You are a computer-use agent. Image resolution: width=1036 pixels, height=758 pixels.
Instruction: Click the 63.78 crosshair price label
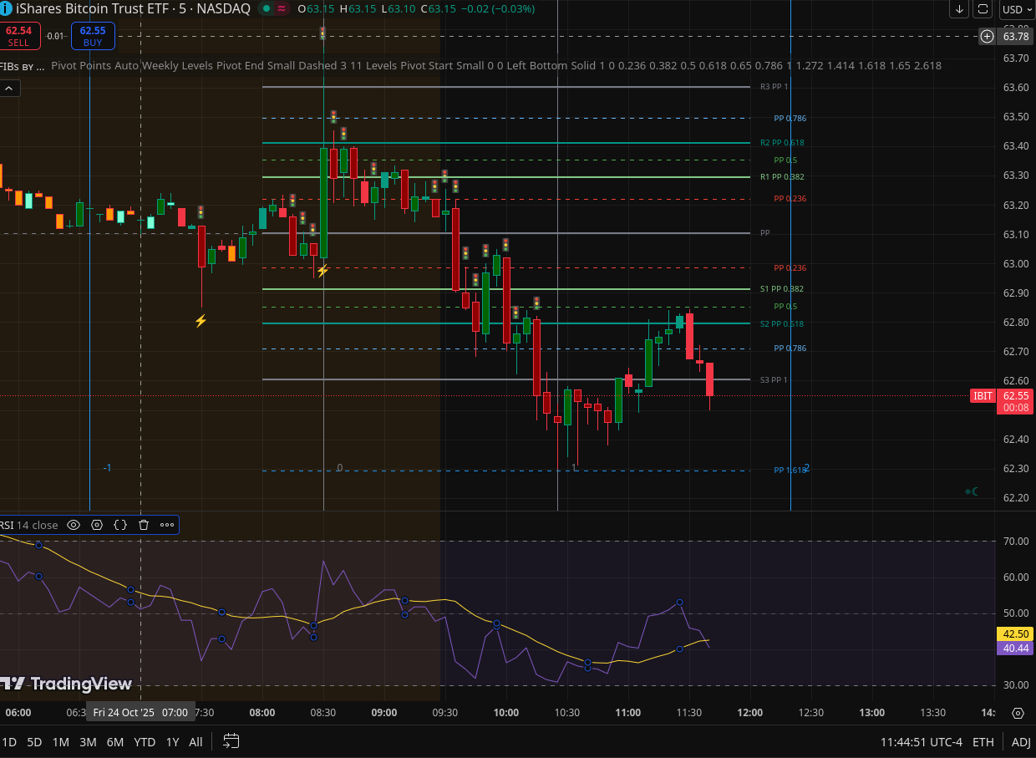tap(1015, 36)
